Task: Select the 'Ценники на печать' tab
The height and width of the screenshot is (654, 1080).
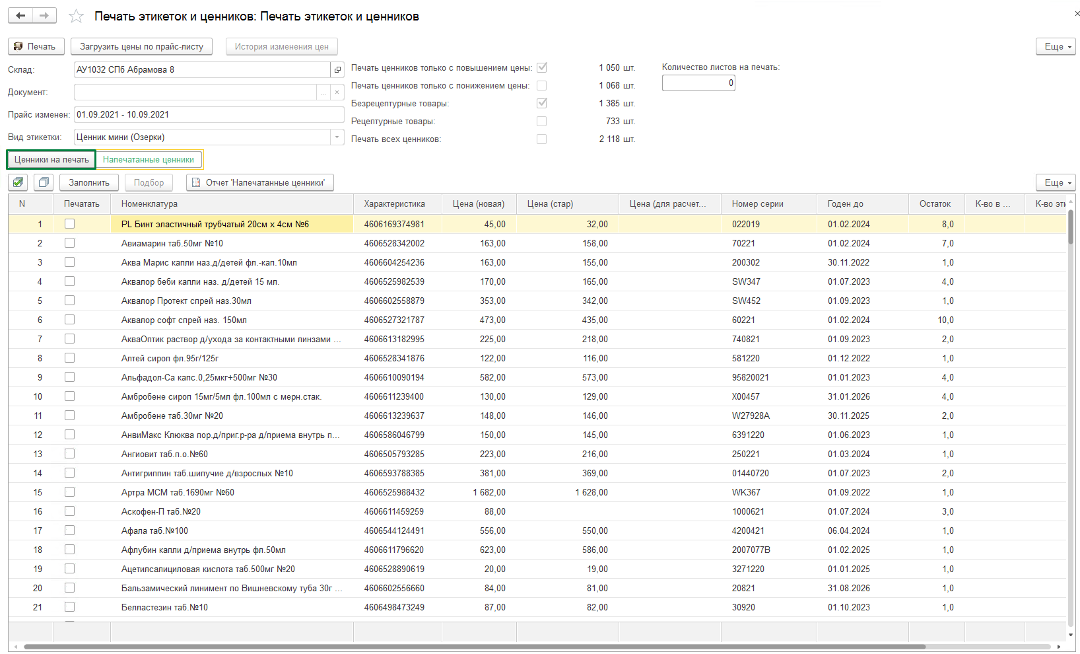Action: (51, 159)
